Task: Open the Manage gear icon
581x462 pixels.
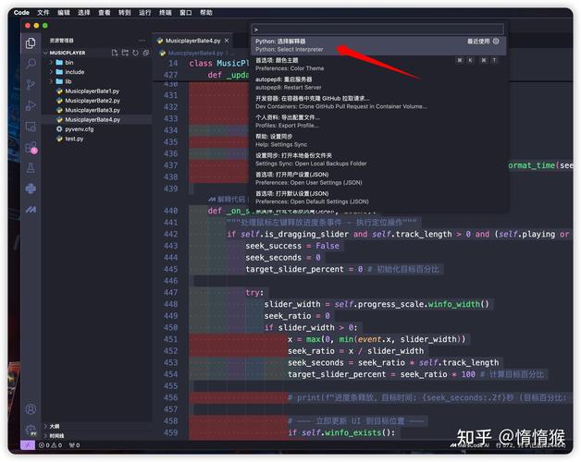Action: 31,430
